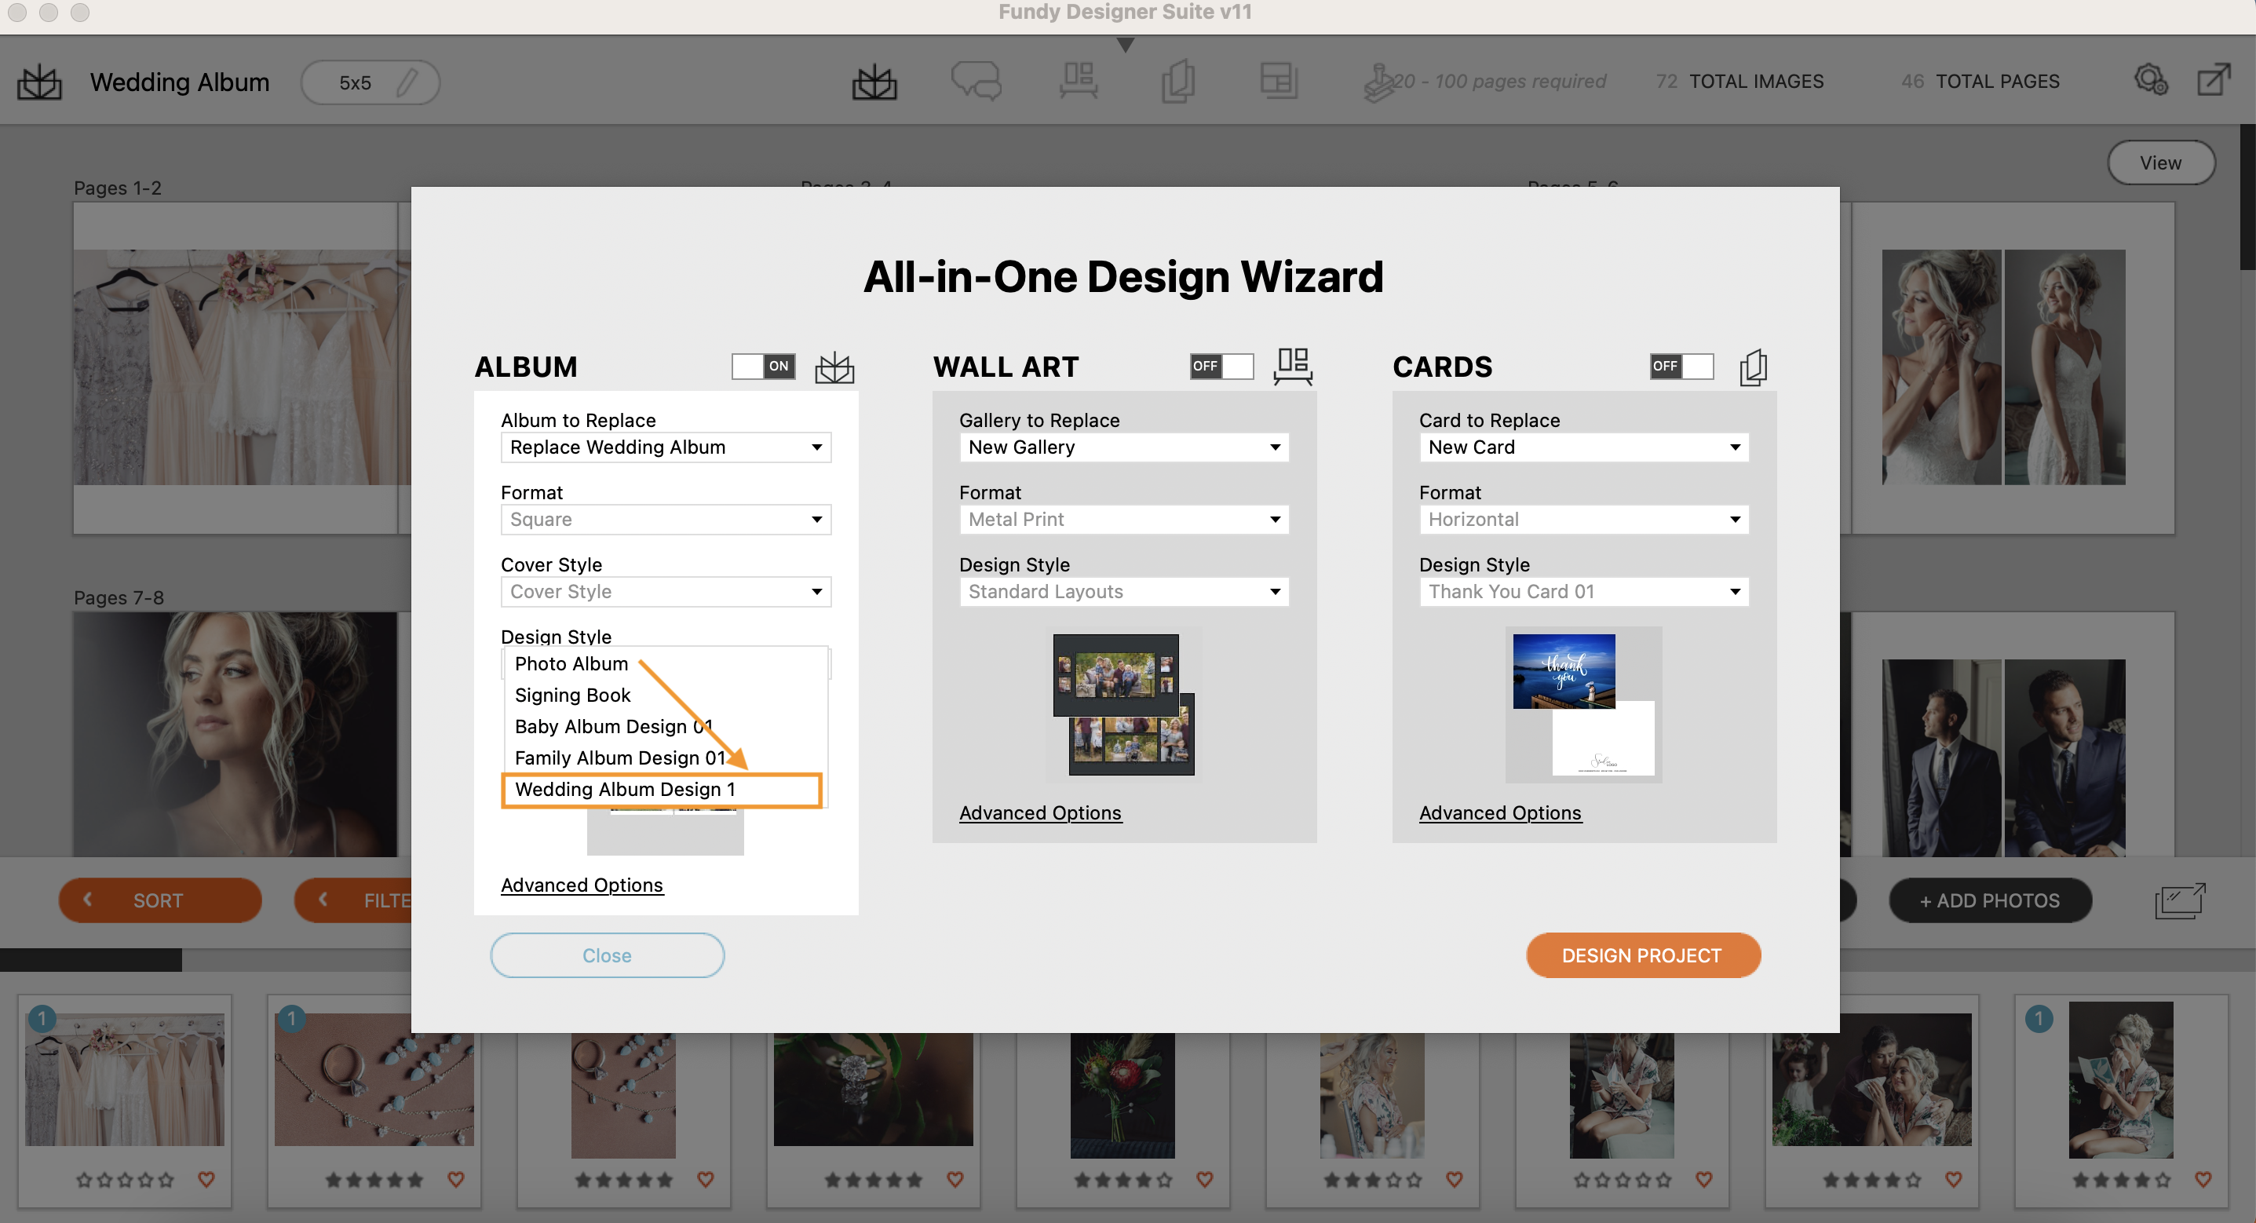Image resolution: width=2256 pixels, height=1223 pixels.
Task: Click the export arrow icon at top right
Action: (x=2213, y=80)
